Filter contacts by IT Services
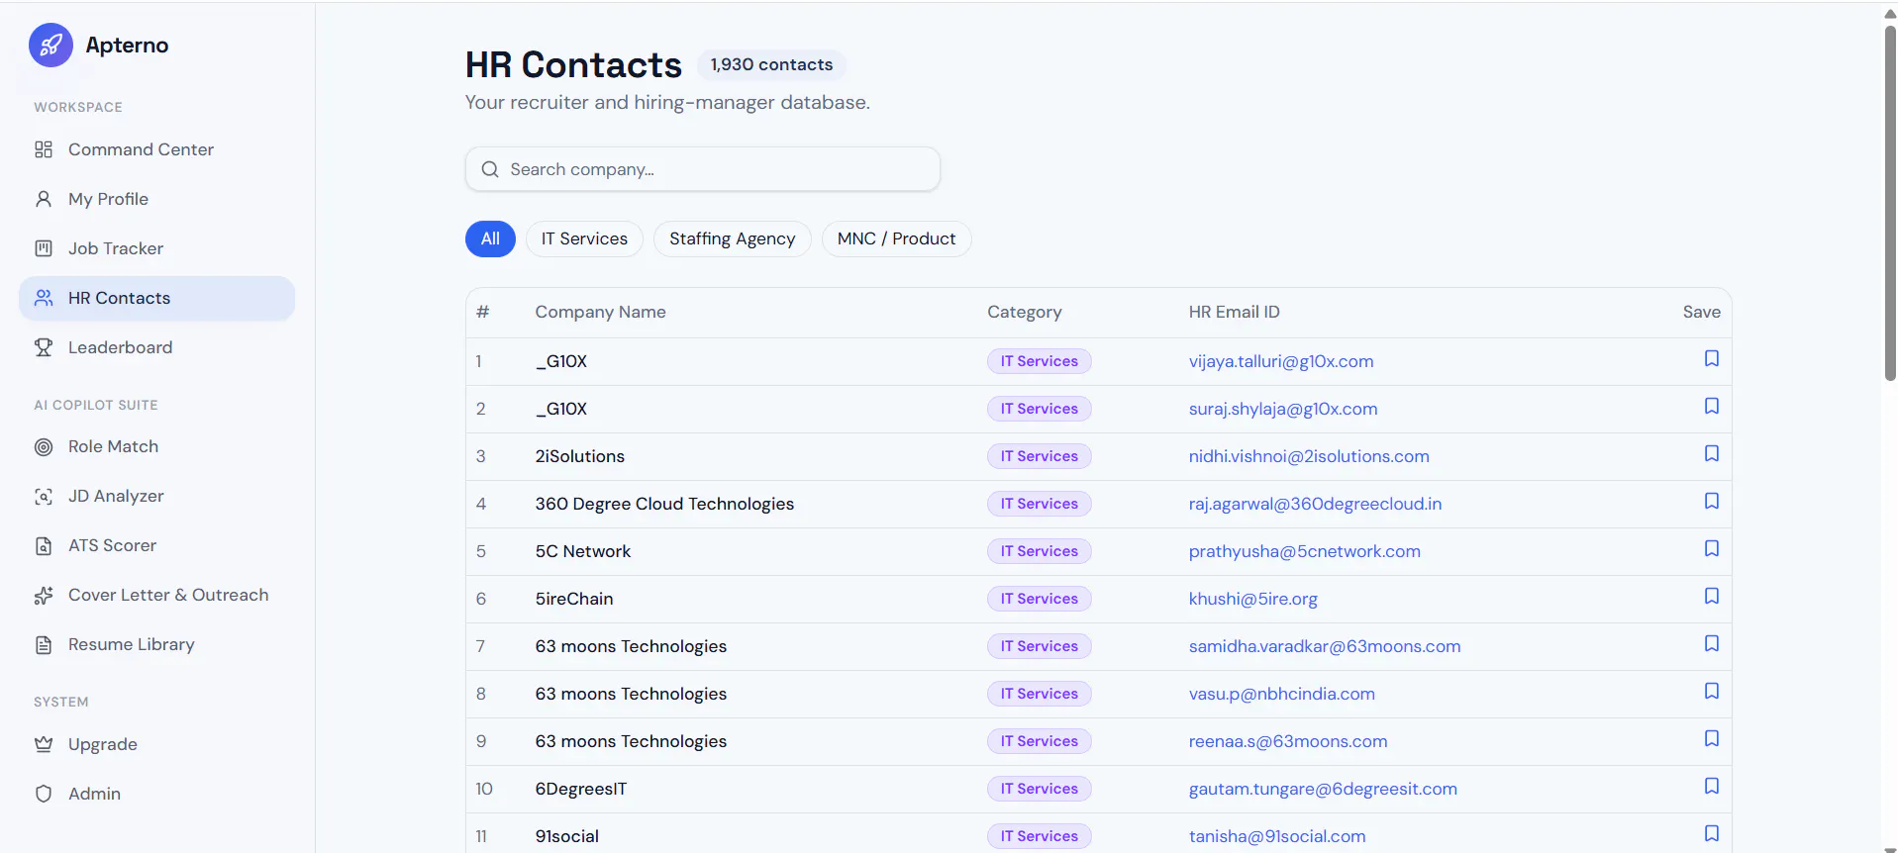 [584, 238]
